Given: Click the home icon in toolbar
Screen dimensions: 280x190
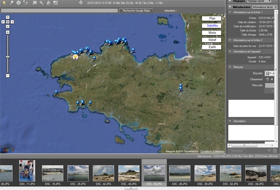Looking at the screenshot, I should [x=48, y=3].
